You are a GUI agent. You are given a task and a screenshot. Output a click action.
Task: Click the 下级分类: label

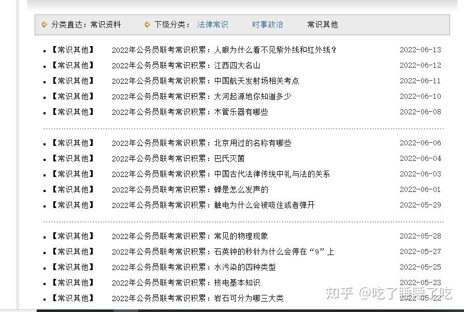172,24
